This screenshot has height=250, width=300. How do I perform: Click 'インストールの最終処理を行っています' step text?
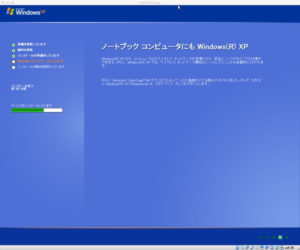41,66
